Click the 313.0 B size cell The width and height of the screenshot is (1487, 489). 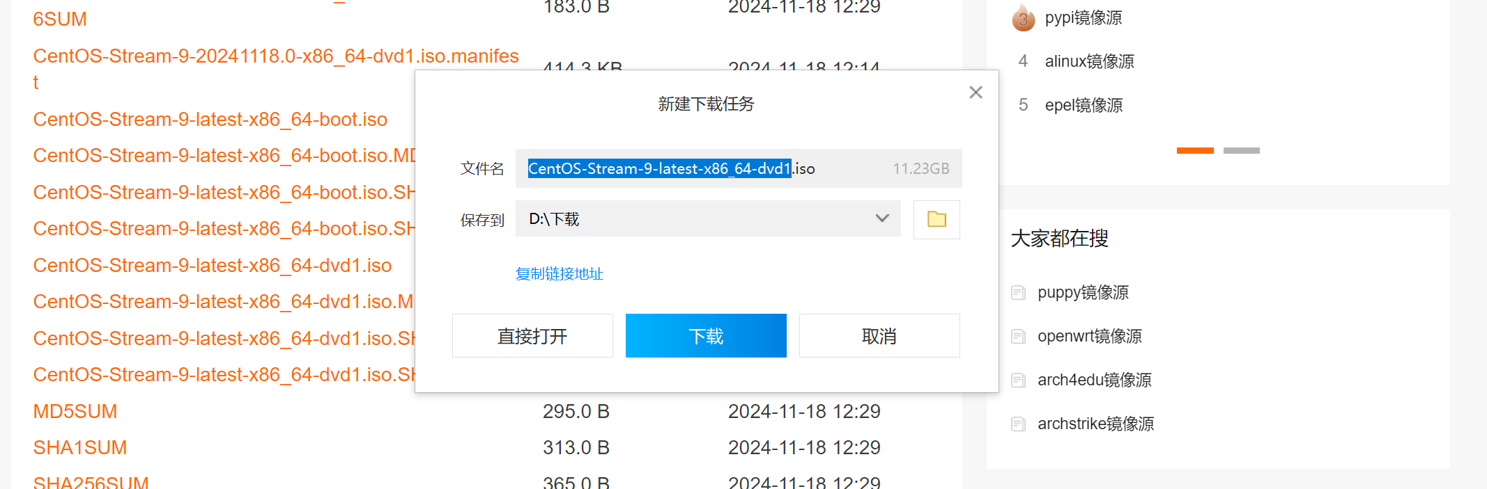tap(576, 448)
